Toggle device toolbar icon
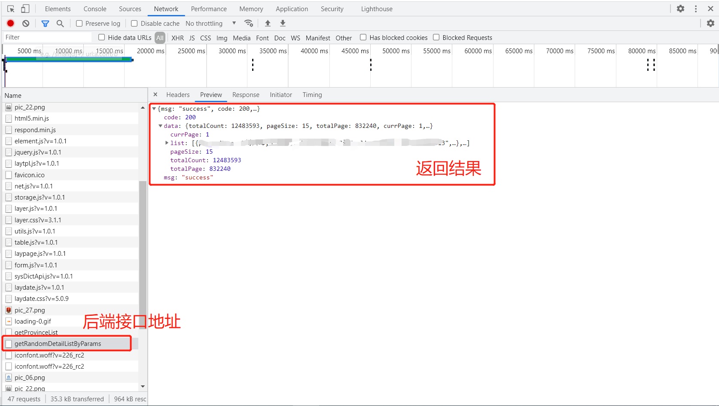The image size is (719, 406). point(25,9)
